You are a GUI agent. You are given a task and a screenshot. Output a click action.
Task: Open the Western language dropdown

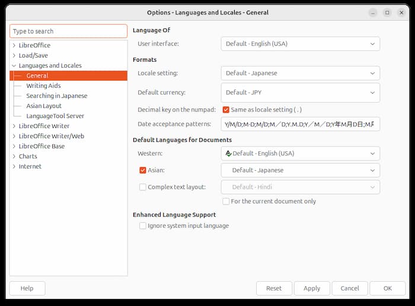pos(300,154)
